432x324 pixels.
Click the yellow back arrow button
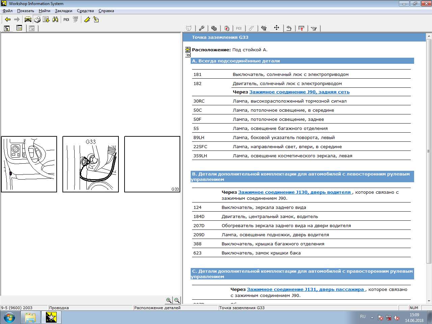(x=8, y=20)
